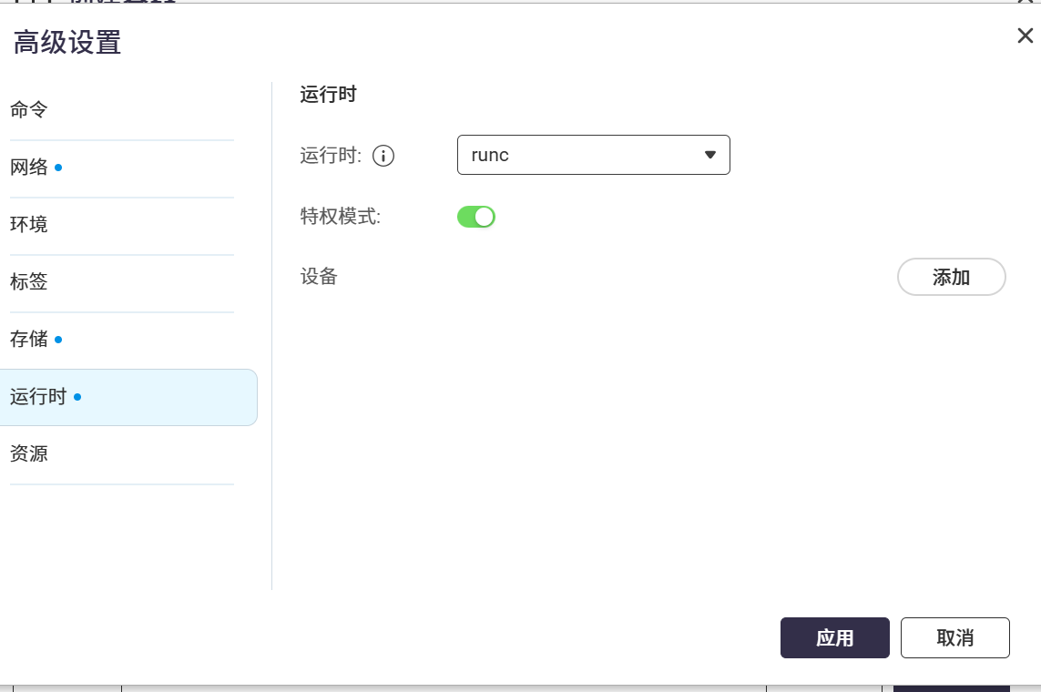This screenshot has height=692, width=1041.
Task: Click the blue dot next to 存储
Action: tap(58, 340)
